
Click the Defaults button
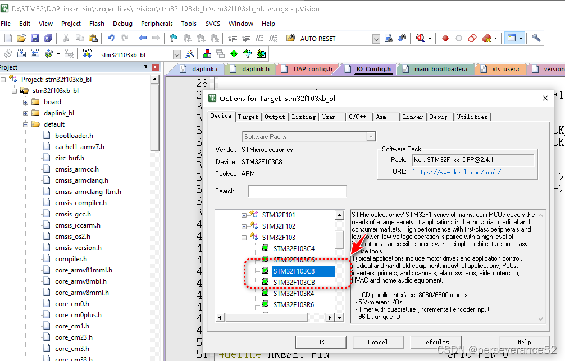436,342
